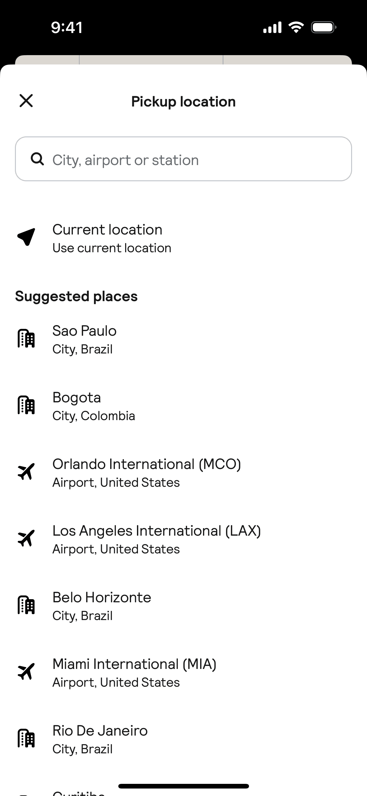
Task: Tap the Rio De Janeiro building icon
Action: click(x=26, y=738)
